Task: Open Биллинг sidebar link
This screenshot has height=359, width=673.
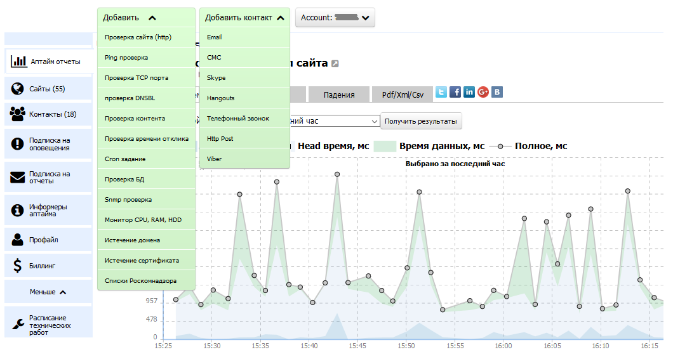Action: [x=42, y=266]
